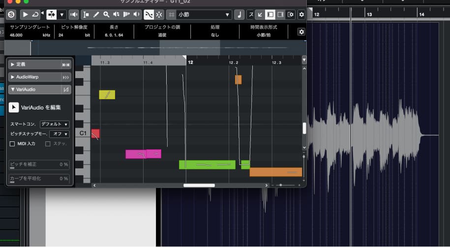Click the musical mode note icon
This screenshot has width=450, height=247.
[240, 15]
